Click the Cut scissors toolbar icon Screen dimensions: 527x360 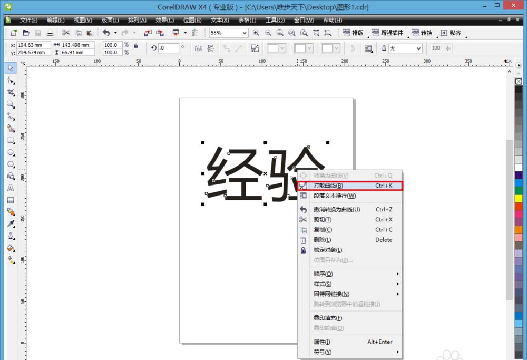(x=66, y=33)
